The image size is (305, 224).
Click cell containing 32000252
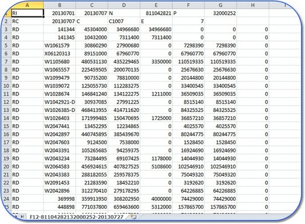point(220,13)
